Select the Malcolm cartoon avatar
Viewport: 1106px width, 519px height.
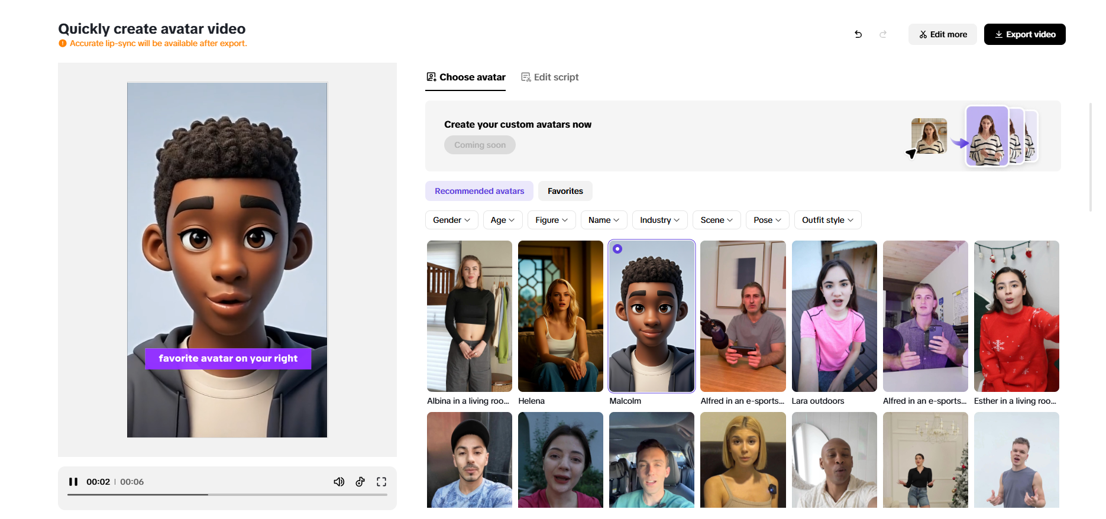pyautogui.click(x=652, y=316)
